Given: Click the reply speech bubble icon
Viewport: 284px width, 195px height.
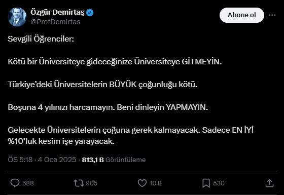Looking at the screenshot, I should [15, 183].
